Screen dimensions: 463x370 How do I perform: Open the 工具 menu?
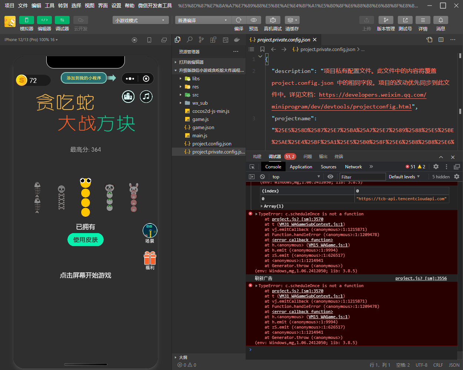[x=50, y=6]
